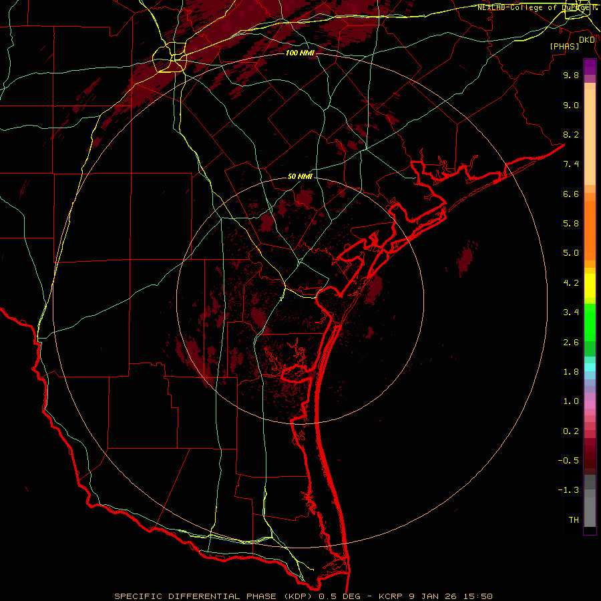Click the 1.8 color scale value

[x=571, y=372]
